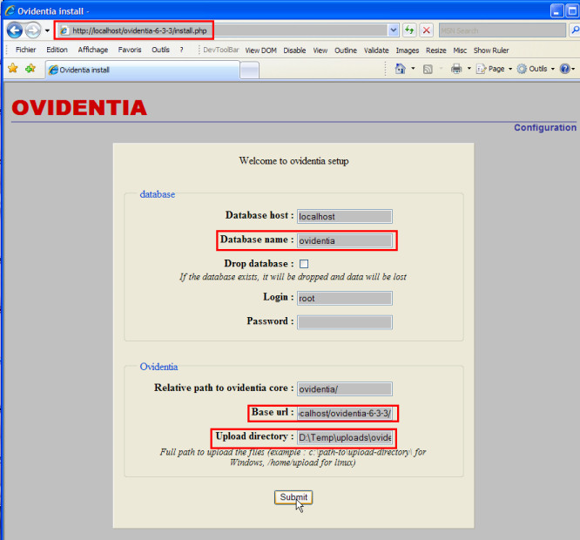Click the Home icon in the command bar
This screenshot has width=580, height=540.
pyautogui.click(x=401, y=69)
